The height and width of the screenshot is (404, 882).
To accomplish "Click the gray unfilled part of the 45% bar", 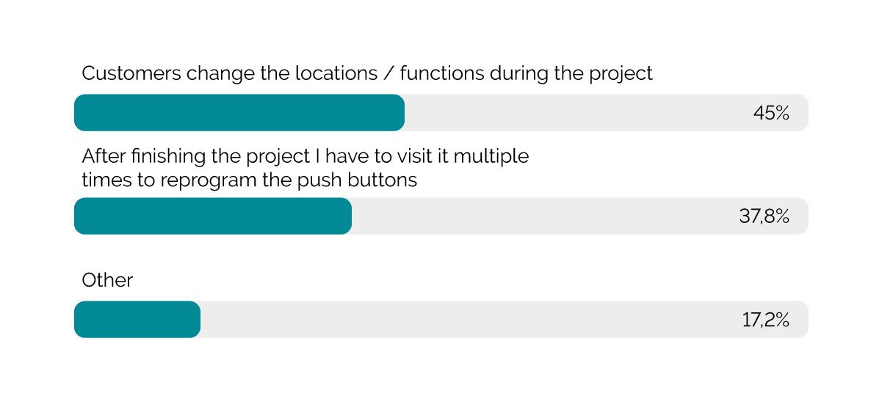I will click(x=573, y=113).
